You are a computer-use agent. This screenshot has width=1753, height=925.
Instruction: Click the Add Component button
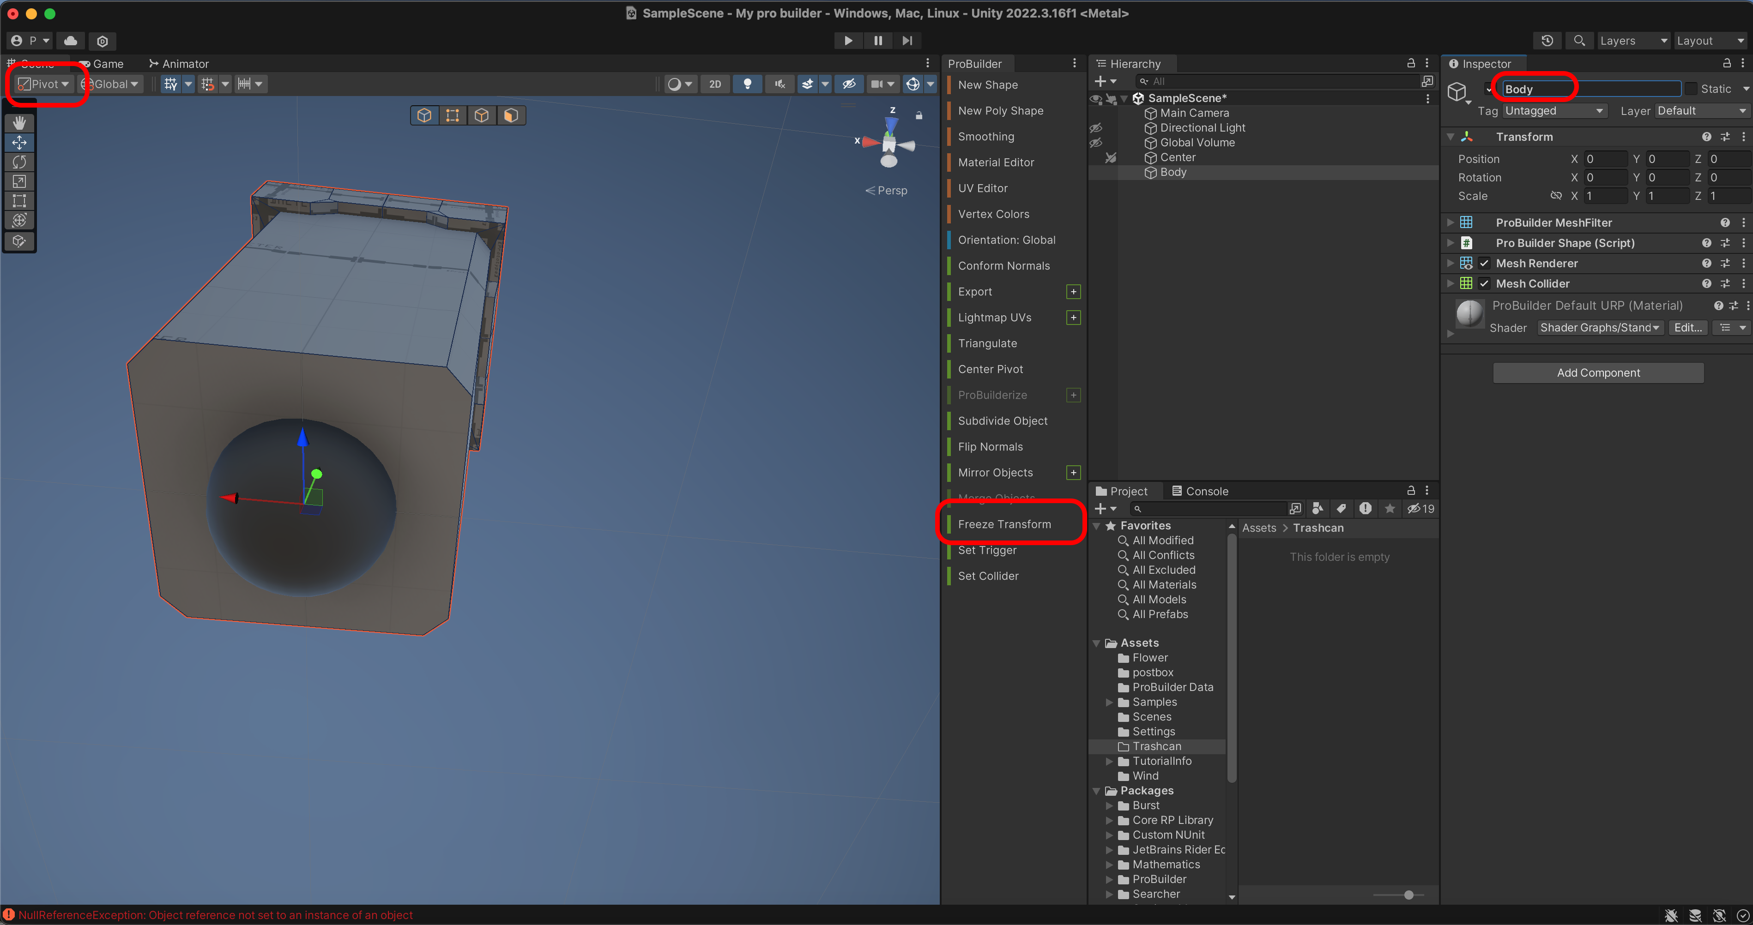tap(1598, 372)
